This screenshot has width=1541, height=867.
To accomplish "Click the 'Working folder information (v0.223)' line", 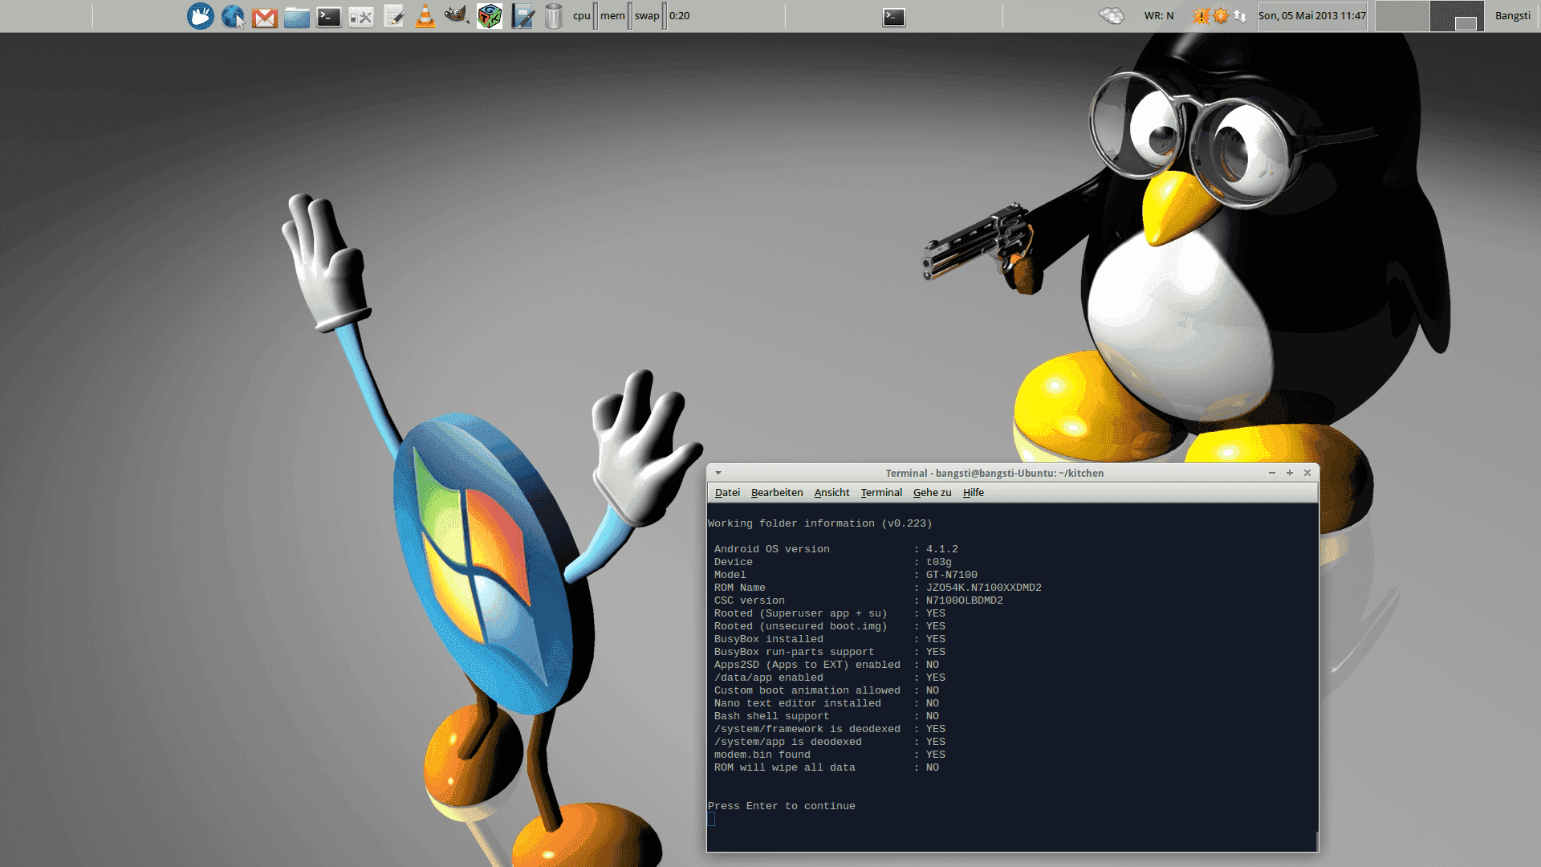I will coord(819,523).
